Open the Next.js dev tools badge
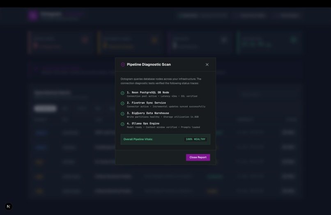Viewport: 331px width, 215px height. 9,206
